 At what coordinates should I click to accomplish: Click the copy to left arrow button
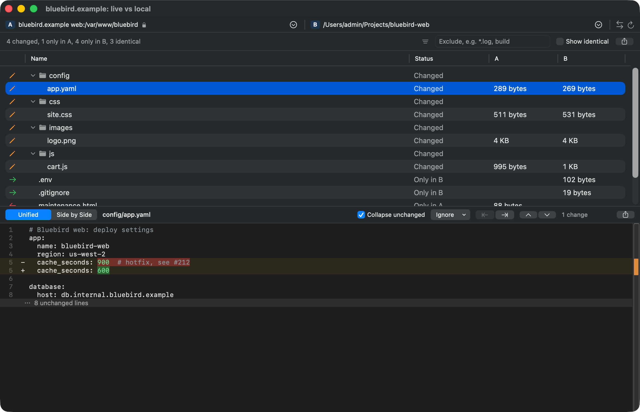coord(485,215)
